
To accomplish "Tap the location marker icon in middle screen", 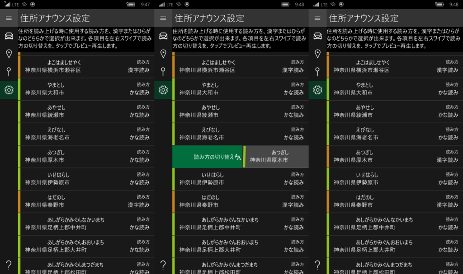I will click(163, 54).
